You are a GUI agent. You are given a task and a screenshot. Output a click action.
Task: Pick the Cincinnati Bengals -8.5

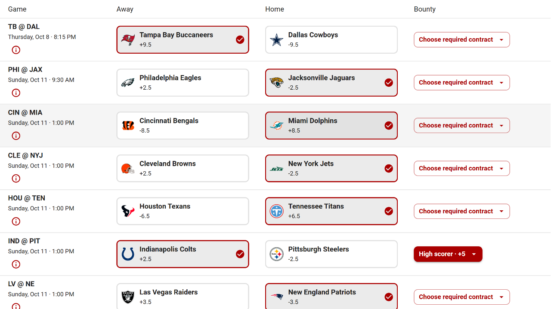183,125
